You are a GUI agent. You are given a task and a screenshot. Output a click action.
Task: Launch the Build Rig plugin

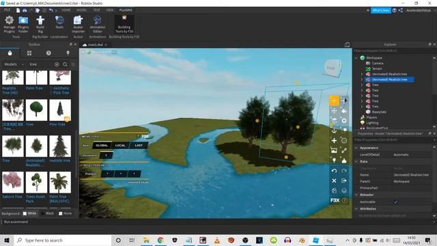tap(40, 25)
